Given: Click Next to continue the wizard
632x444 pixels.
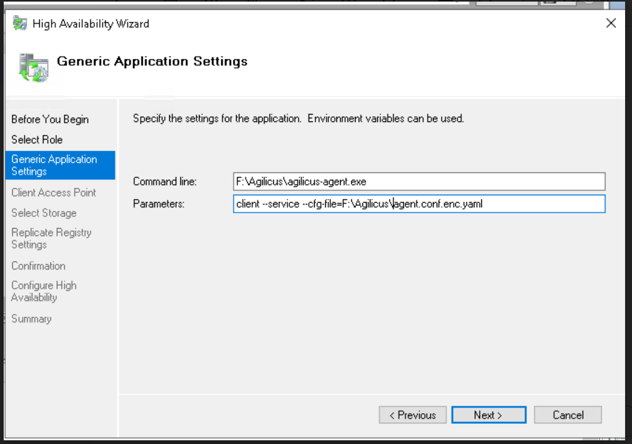Looking at the screenshot, I should pyautogui.click(x=488, y=415).
